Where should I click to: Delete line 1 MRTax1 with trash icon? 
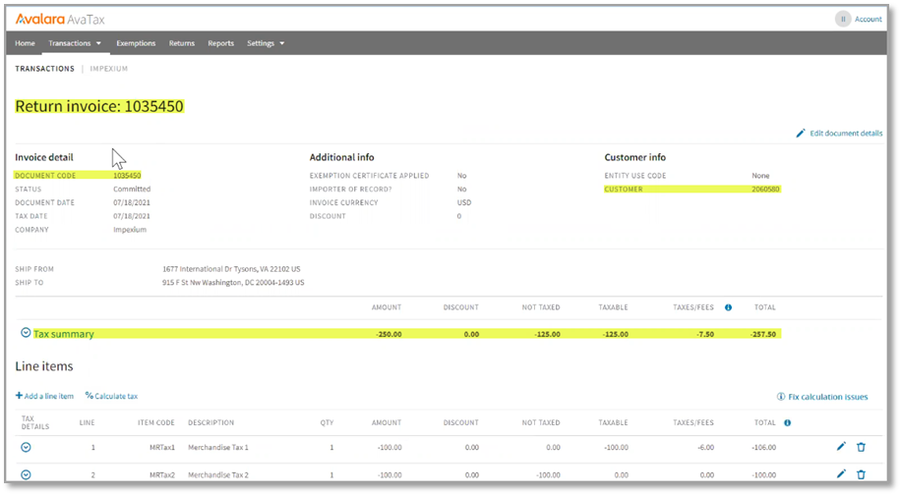coord(861,447)
